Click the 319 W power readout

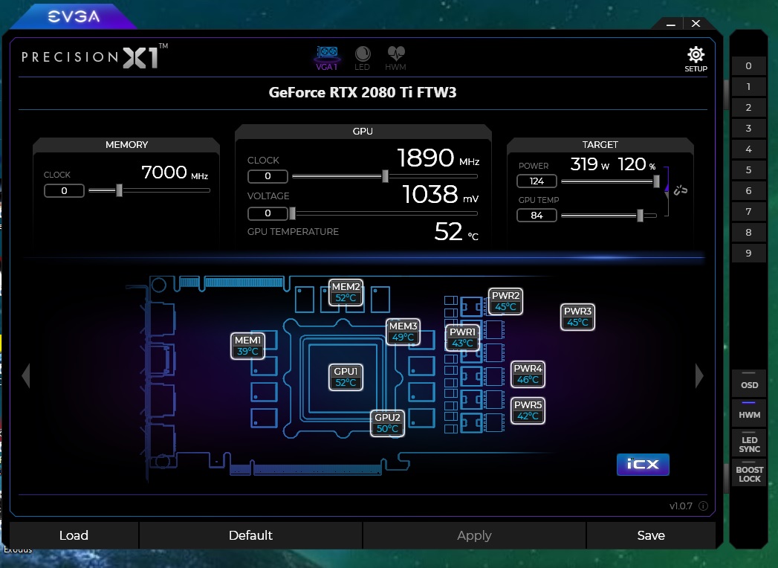click(589, 164)
